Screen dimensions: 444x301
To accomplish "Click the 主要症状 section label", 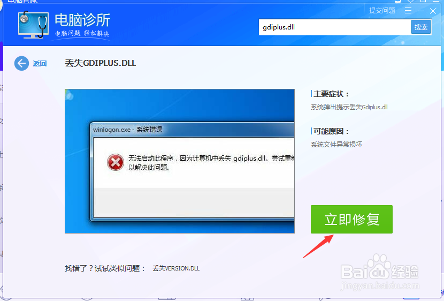I will coord(331,94).
